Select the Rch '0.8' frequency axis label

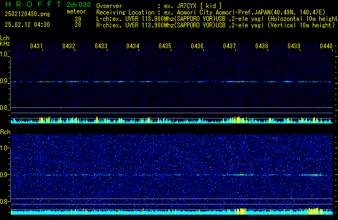(4, 201)
